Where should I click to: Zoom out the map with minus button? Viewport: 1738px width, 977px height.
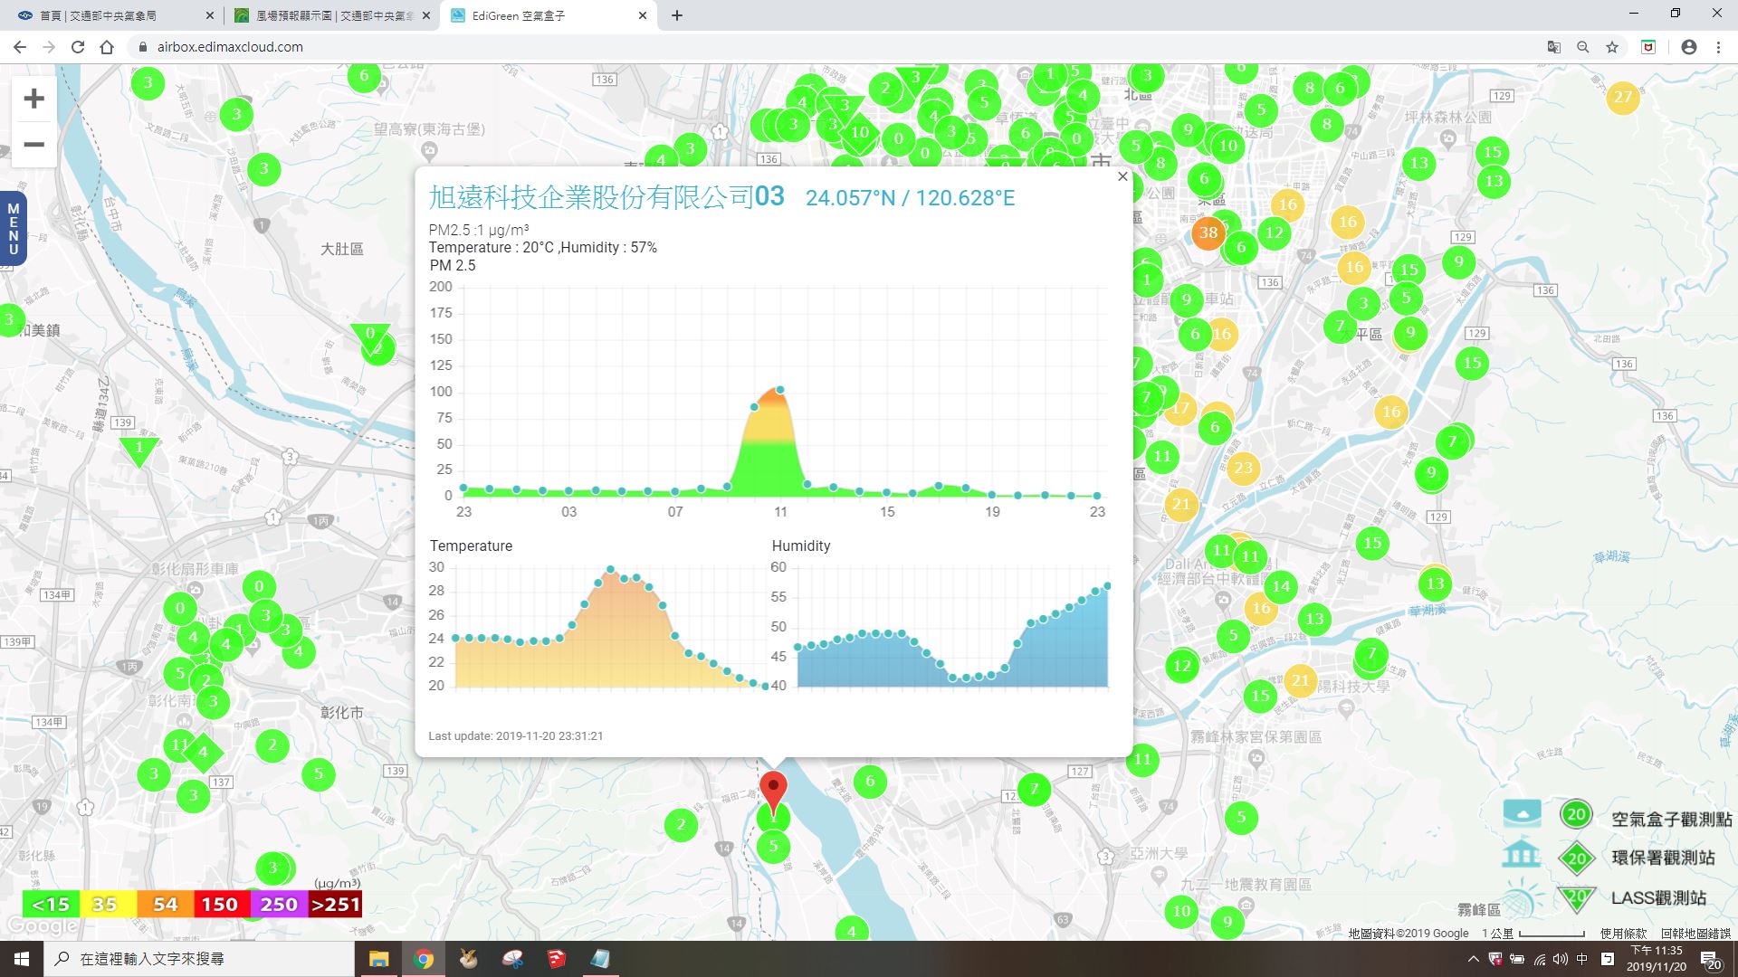[33, 145]
